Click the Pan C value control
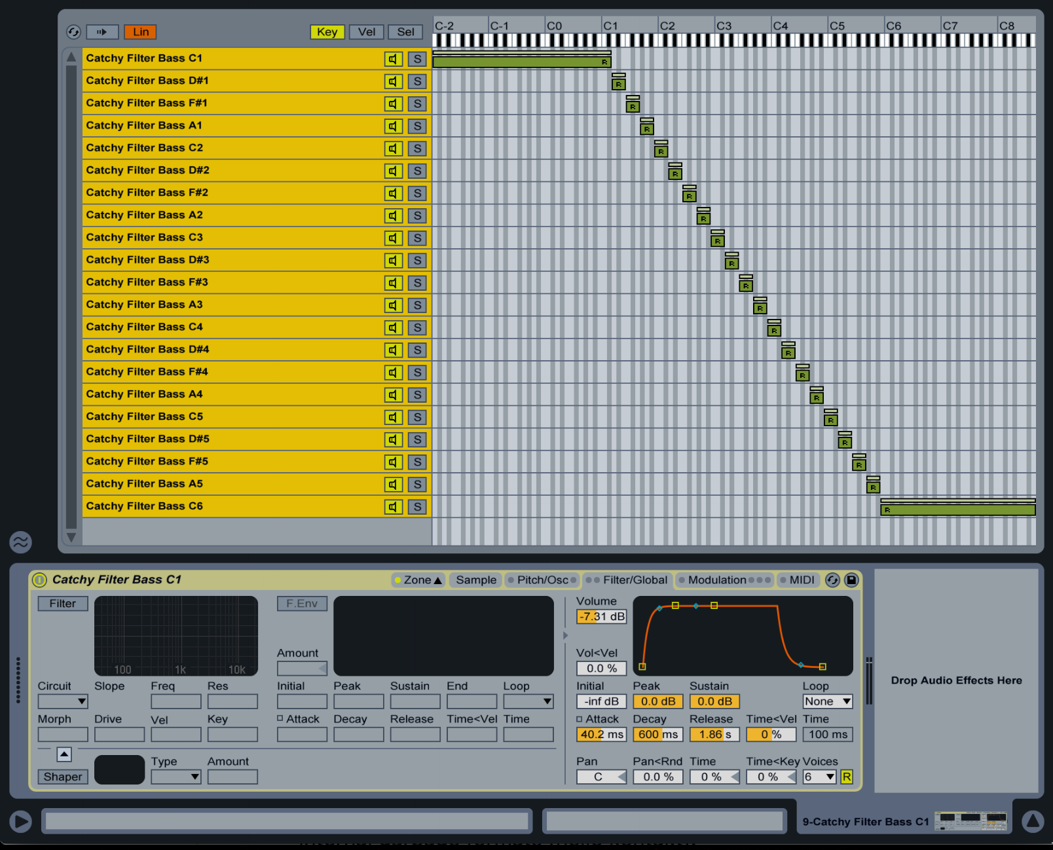 (x=601, y=777)
